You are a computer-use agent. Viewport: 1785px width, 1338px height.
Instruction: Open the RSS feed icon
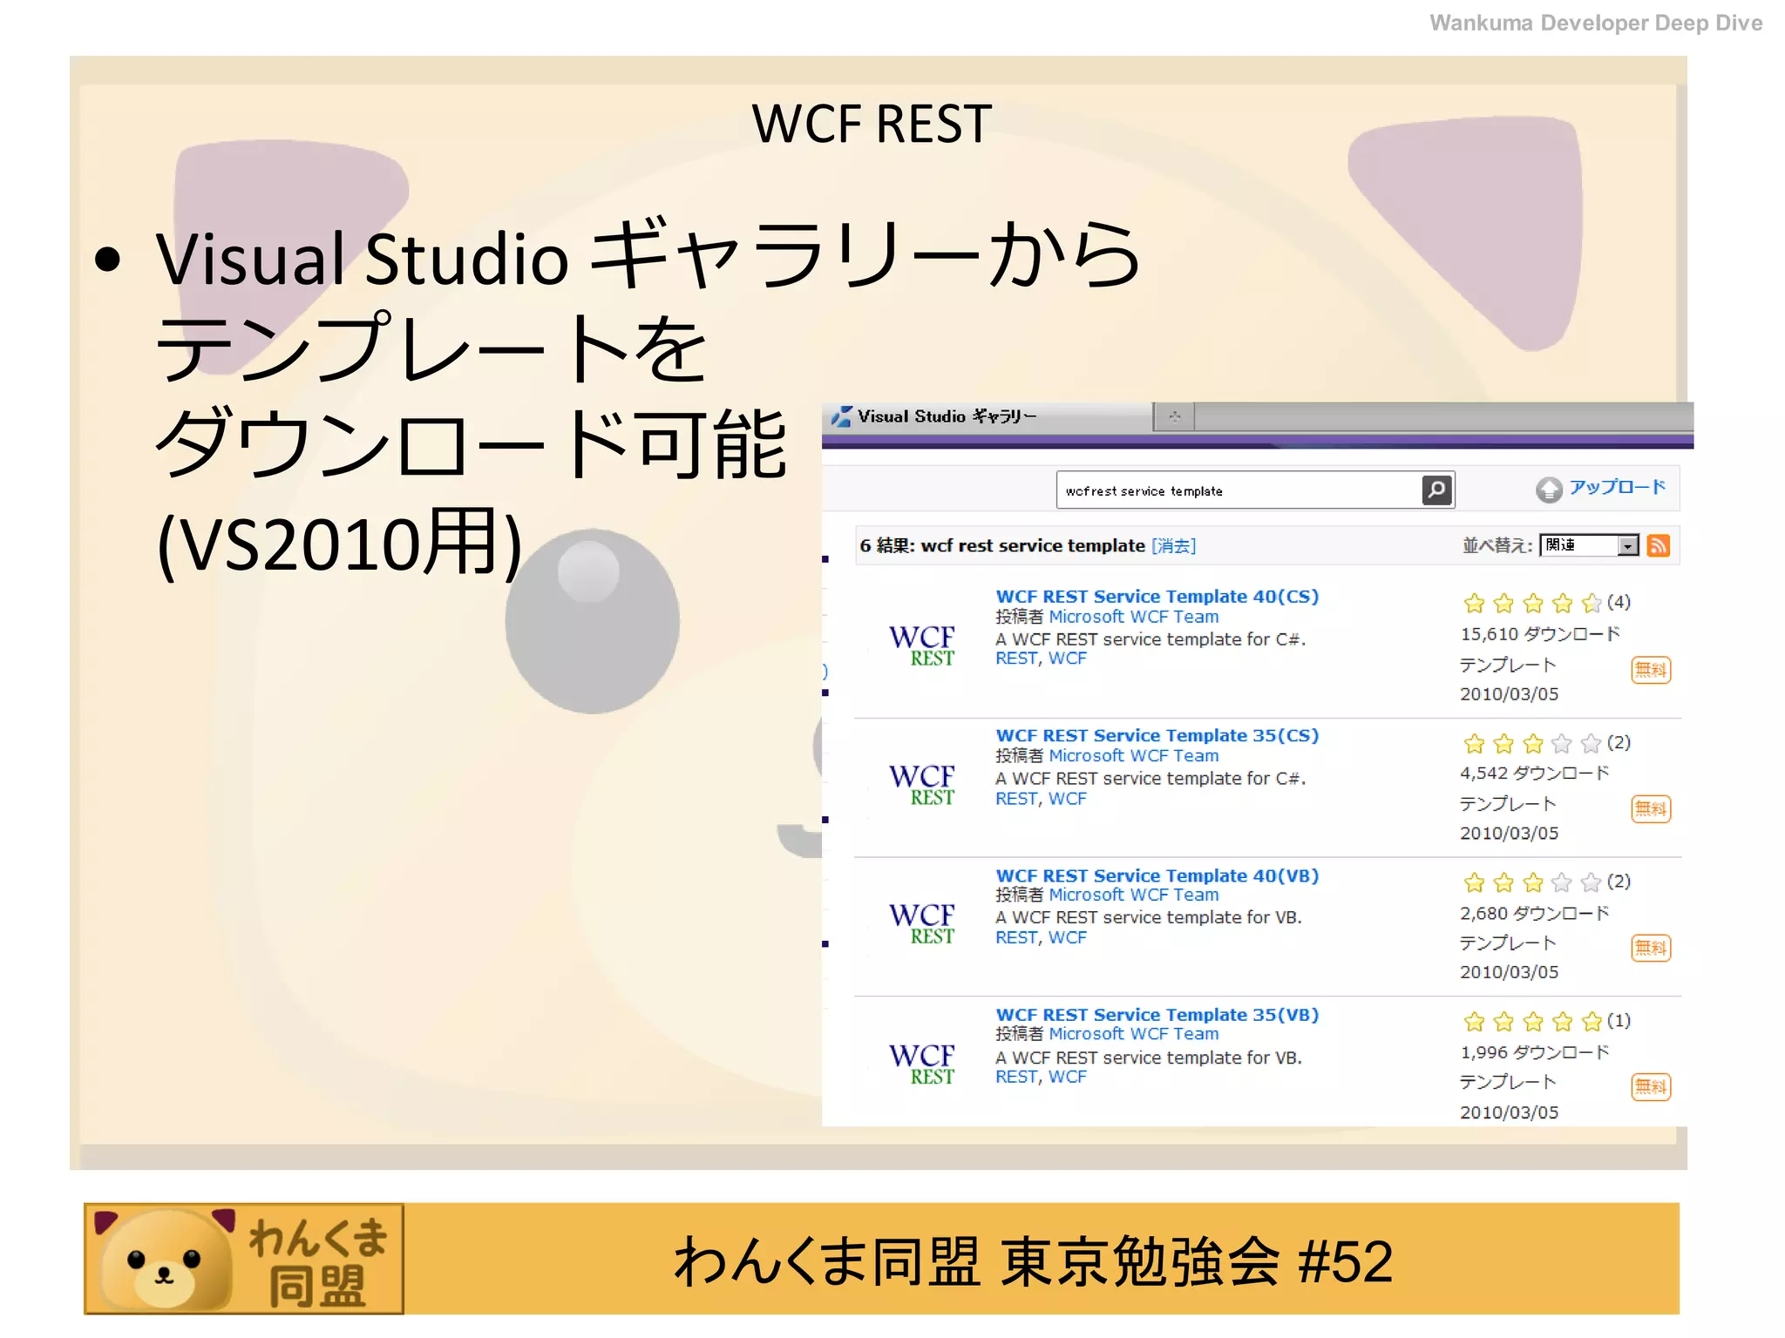click(1658, 546)
